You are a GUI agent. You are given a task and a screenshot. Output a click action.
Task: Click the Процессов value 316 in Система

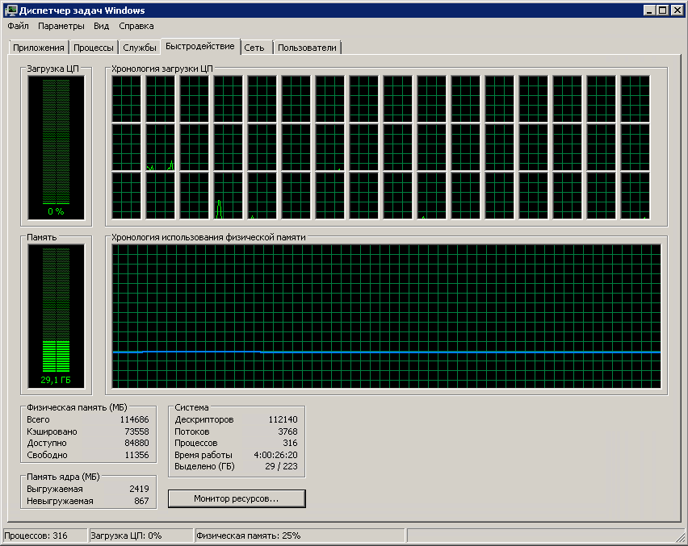pyautogui.click(x=290, y=443)
